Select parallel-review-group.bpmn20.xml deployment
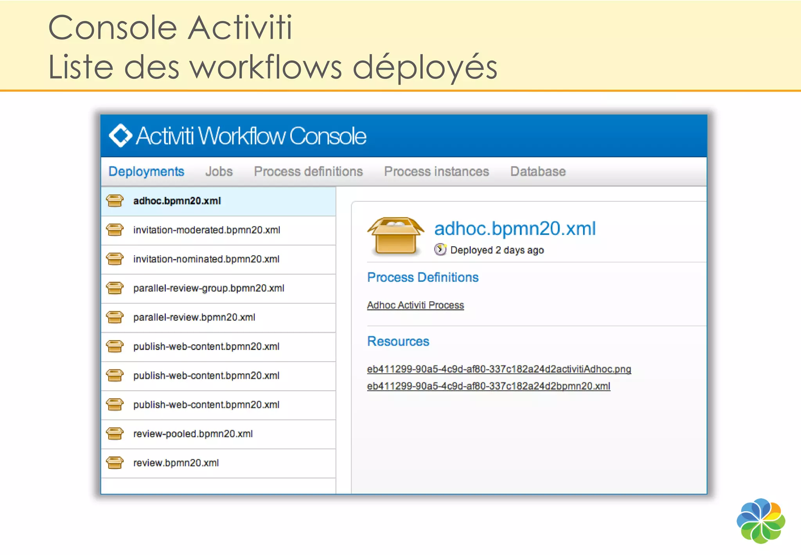Viewport: 801px width, 555px height. pyautogui.click(x=218, y=288)
